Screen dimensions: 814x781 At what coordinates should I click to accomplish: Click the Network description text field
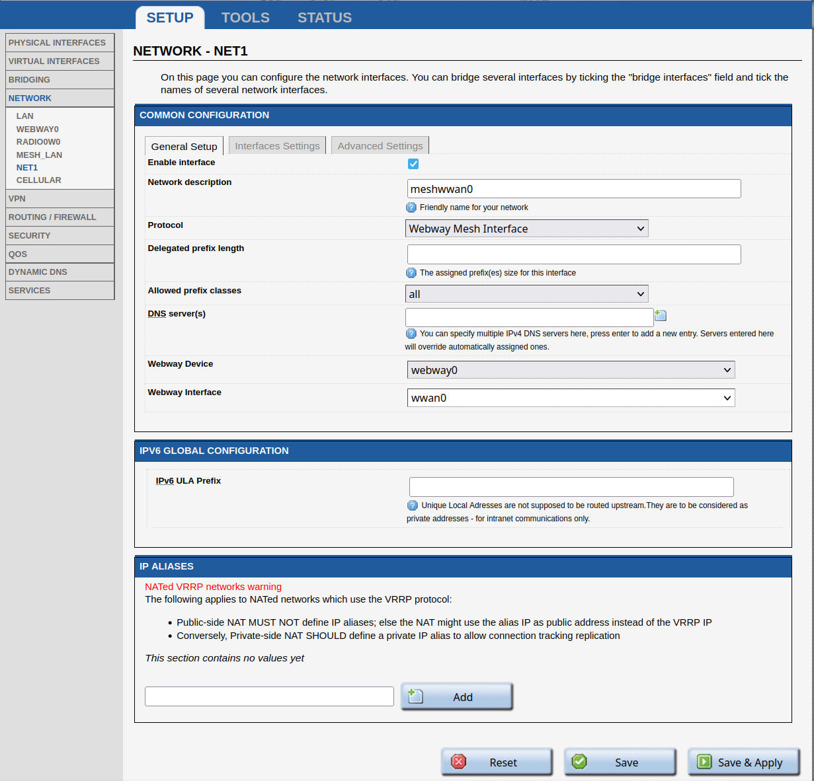(x=573, y=189)
